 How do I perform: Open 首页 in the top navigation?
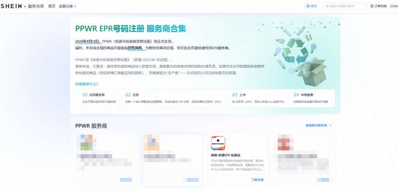tap(52, 6)
